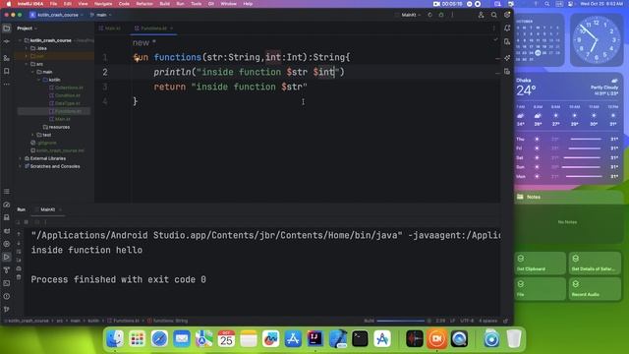Open the AI Assistant sparkle icon
This screenshot has height=354, width=629.
(507, 58)
